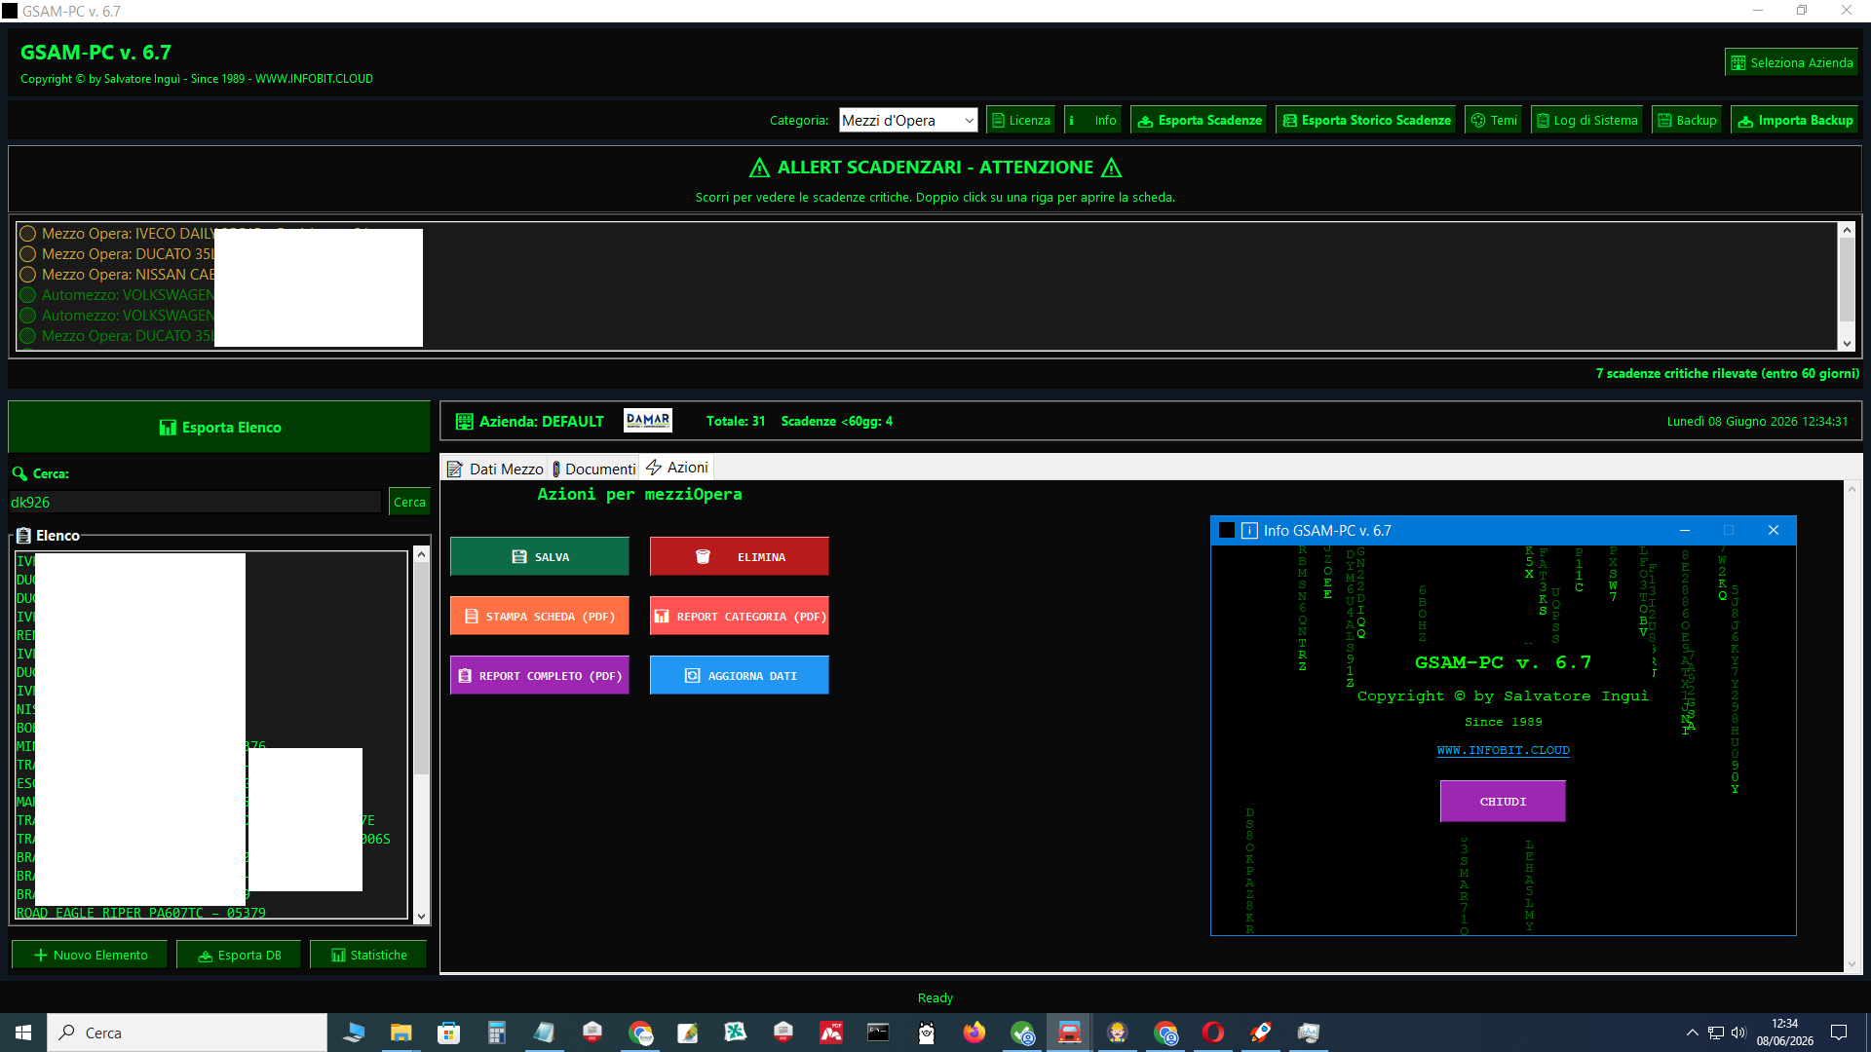Click the Esporta DB button

tap(239, 955)
